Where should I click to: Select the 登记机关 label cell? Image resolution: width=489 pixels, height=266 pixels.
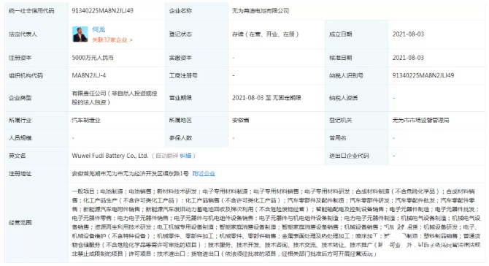(357, 120)
